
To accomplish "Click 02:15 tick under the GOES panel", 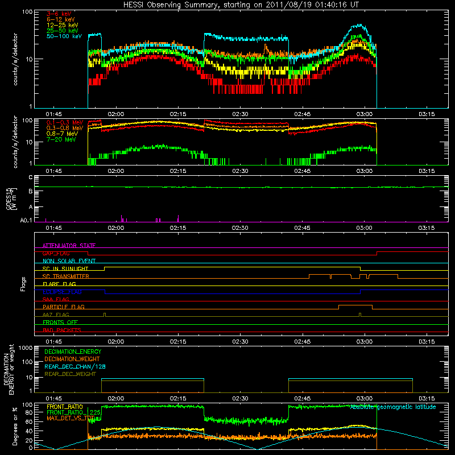I will pos(178,228).
